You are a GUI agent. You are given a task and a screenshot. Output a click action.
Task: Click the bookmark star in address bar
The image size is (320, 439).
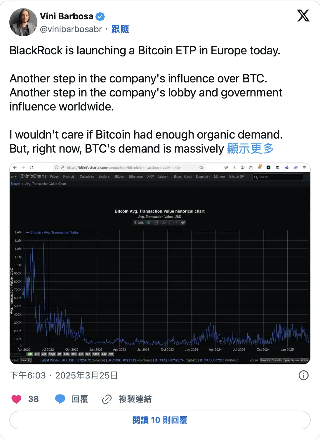[201, 167]
